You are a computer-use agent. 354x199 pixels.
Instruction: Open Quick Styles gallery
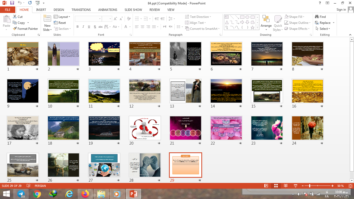point(278,23)
